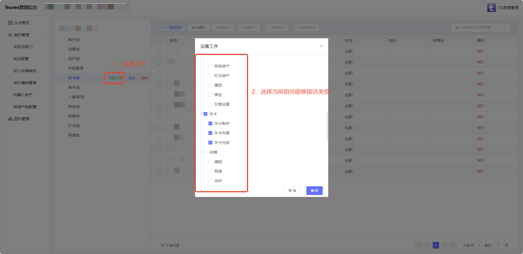The width and height of the screenshot is (523, 254).
Task: Close the 设置工序 dialog with X icon
Action: pyautogui.click(x=321, y=46)
